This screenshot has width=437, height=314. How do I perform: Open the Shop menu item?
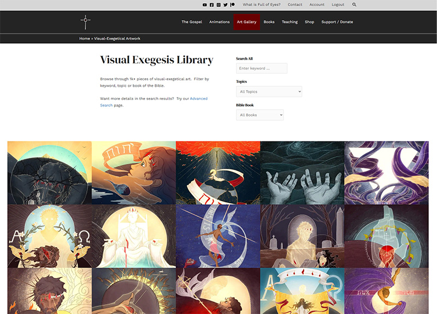point(309,22)
